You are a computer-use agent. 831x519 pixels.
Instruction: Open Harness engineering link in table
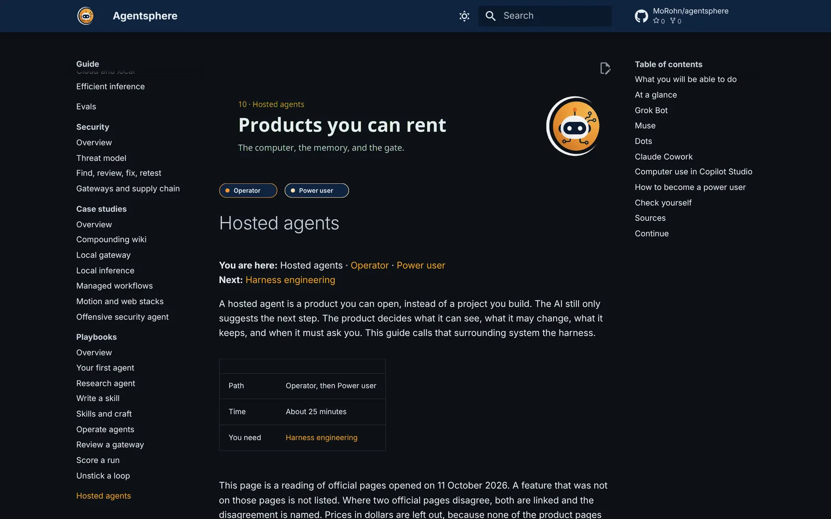pos(321,438)
